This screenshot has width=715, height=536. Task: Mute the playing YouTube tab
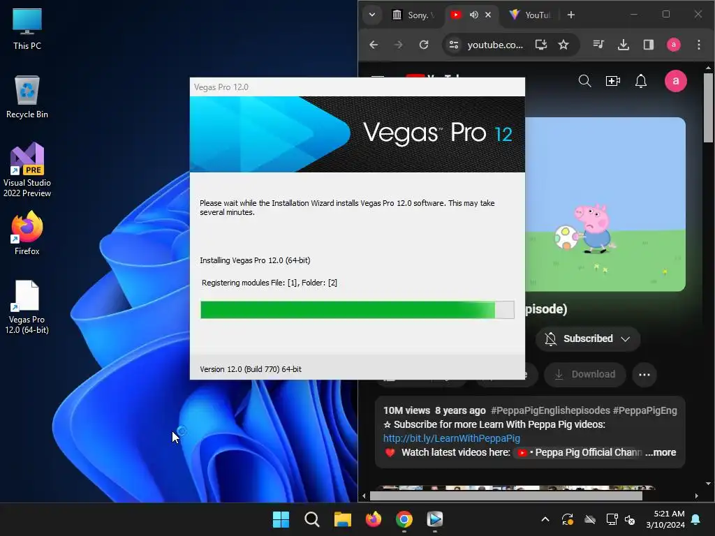[x=474, y=15]
